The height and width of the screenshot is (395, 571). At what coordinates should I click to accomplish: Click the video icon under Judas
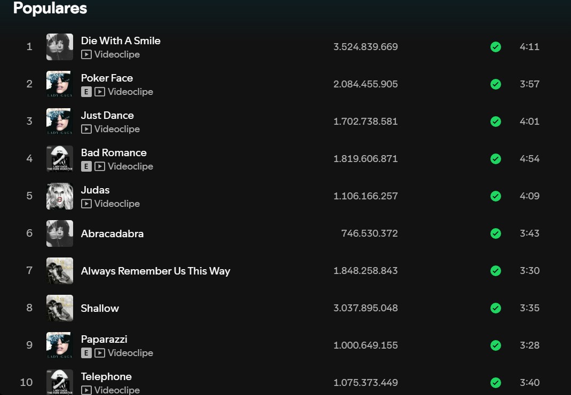(86, 204)
